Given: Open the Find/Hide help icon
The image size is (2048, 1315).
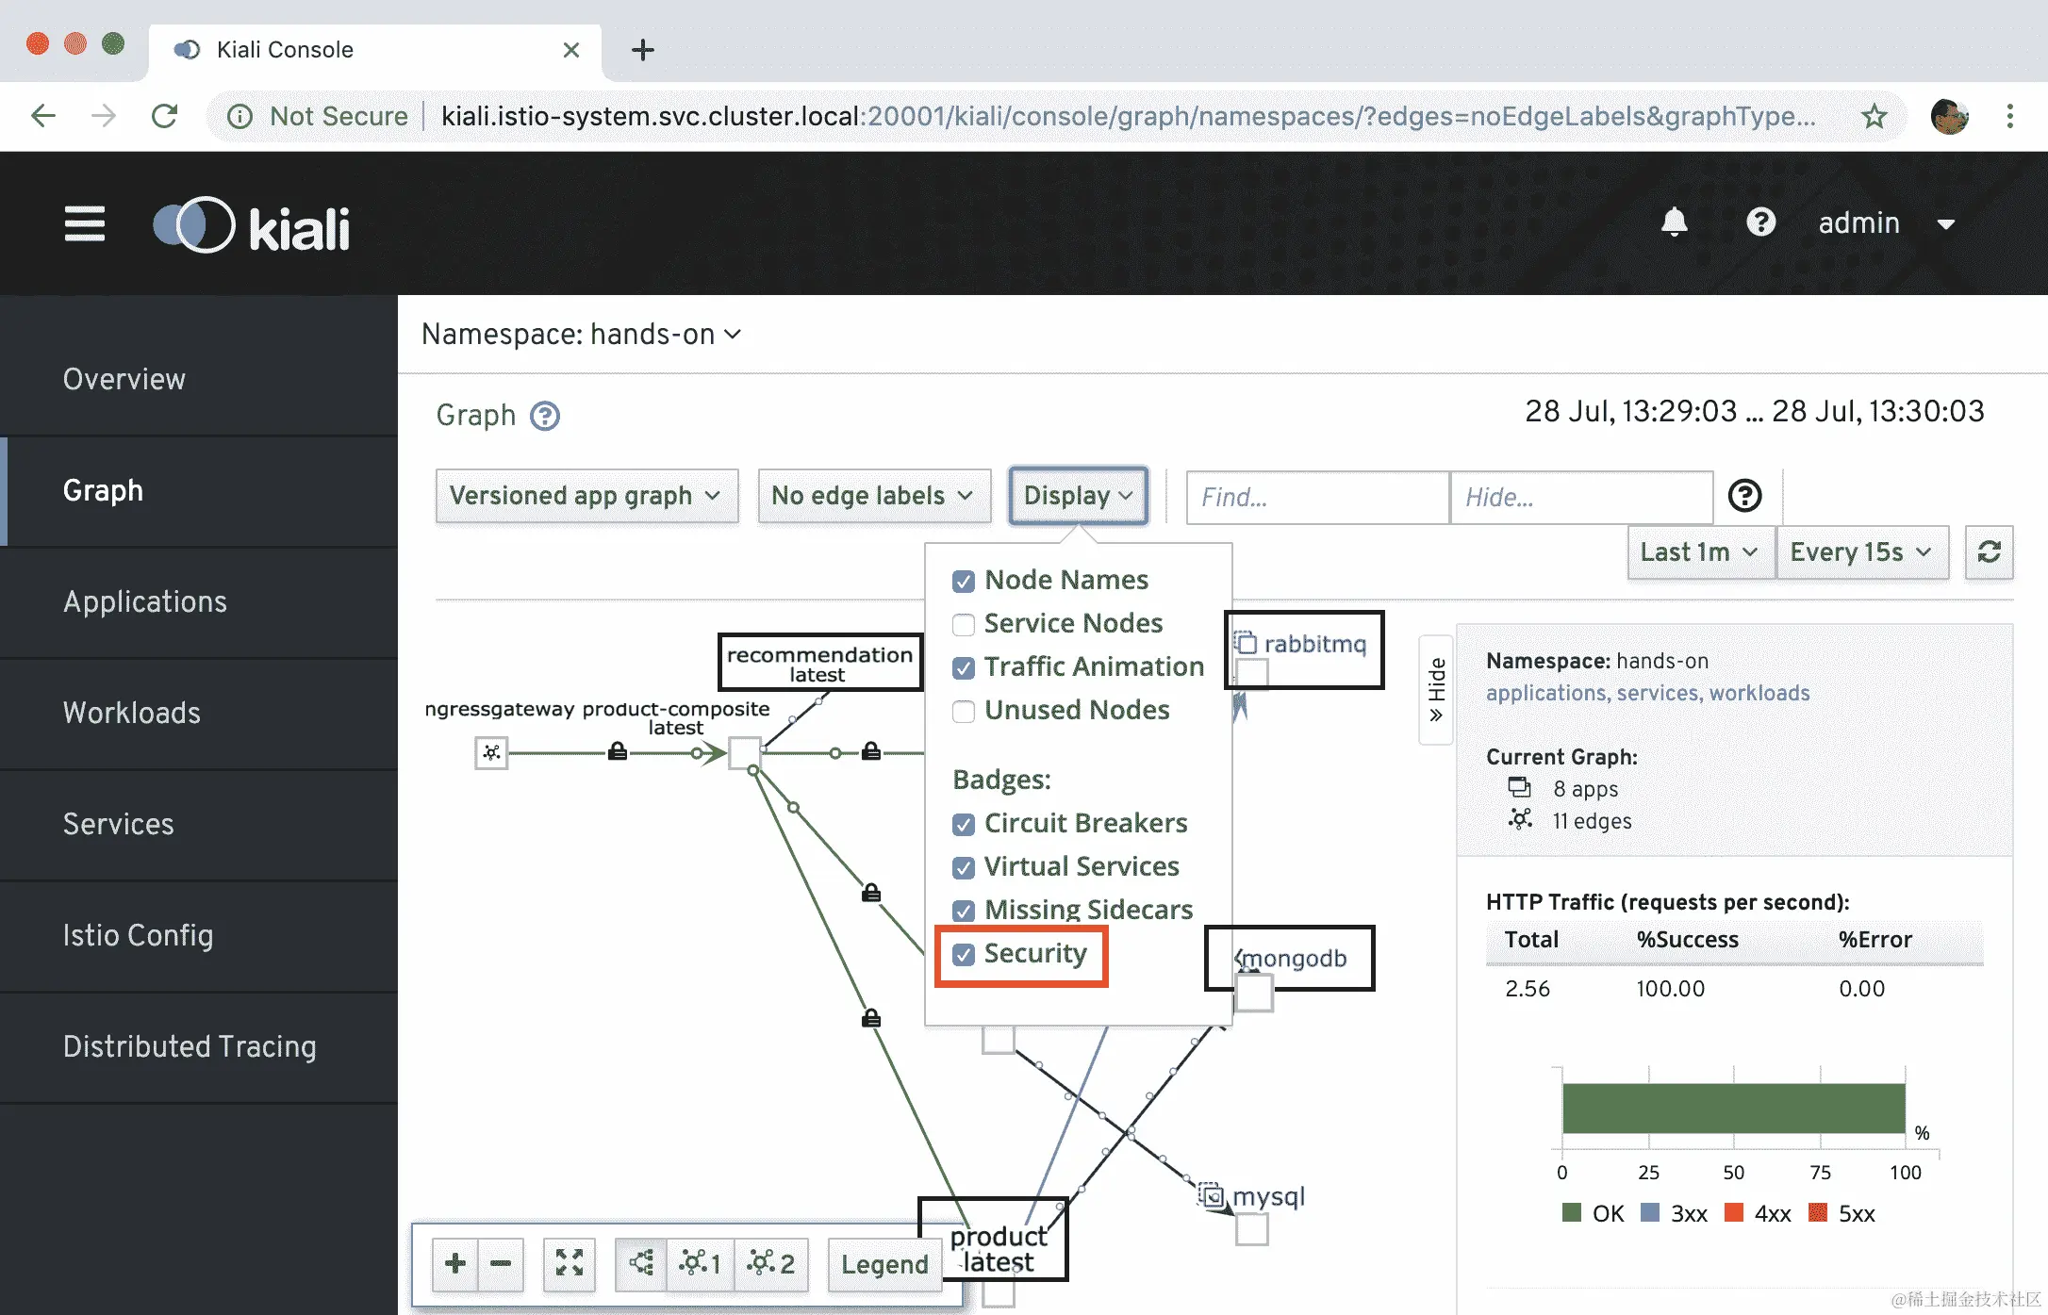Looking at the screenshot, I should (x=1744, y=496).
